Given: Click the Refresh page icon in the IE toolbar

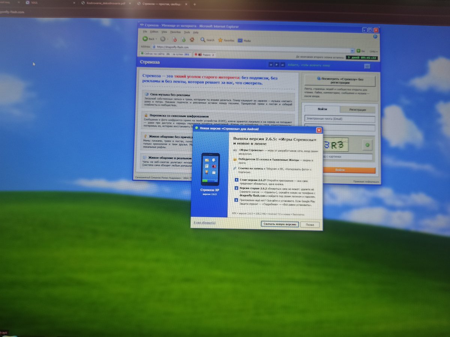Looking at the screenshot, I should pos(183,39).
